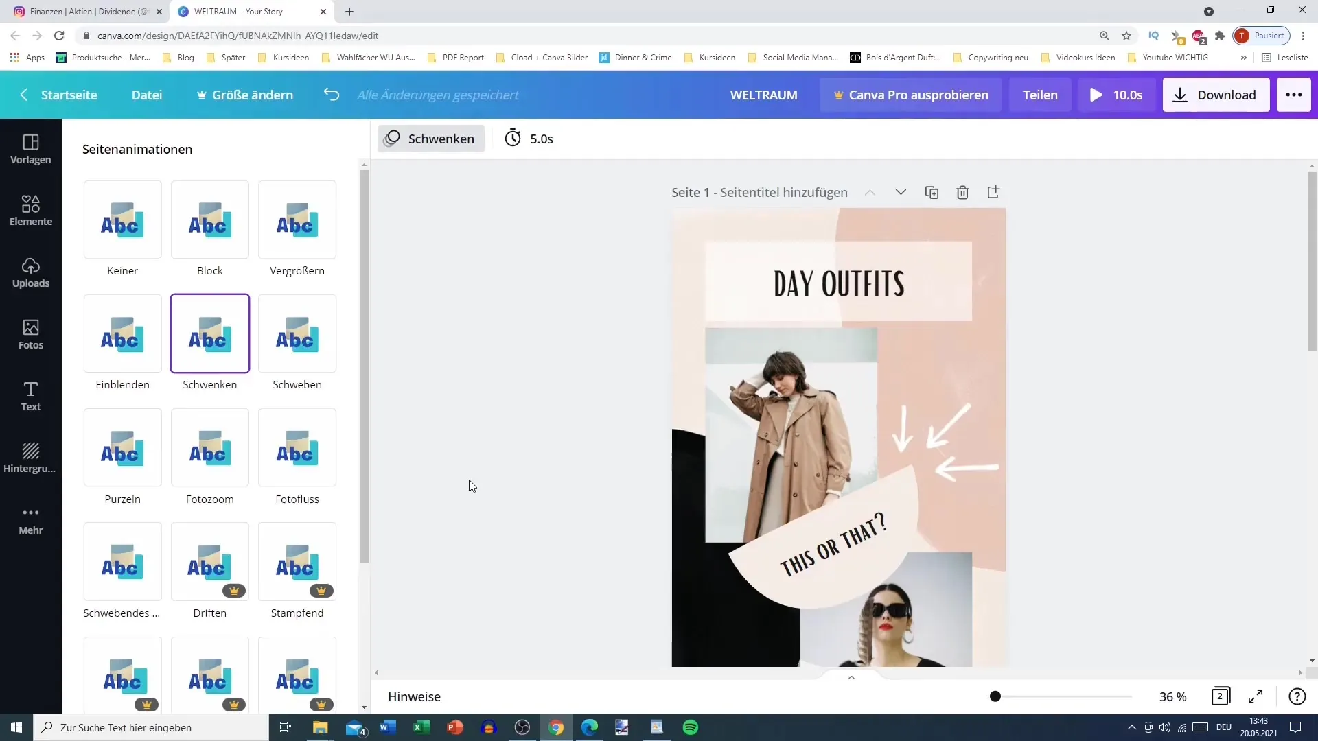Move page down with the chevron
Image resolution: width=1318 pixels, height=741 pixels.
[901, 192]
